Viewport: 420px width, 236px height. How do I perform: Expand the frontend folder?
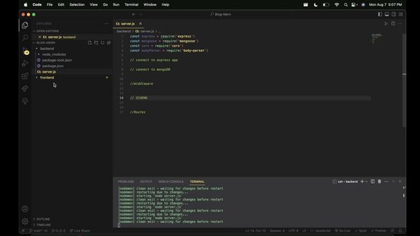pyautogui.click(x=47, y=77)
